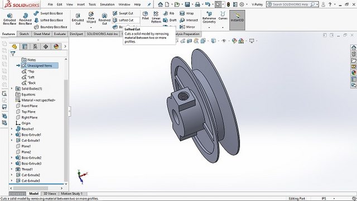Toggle the Instant3D button

237,20
